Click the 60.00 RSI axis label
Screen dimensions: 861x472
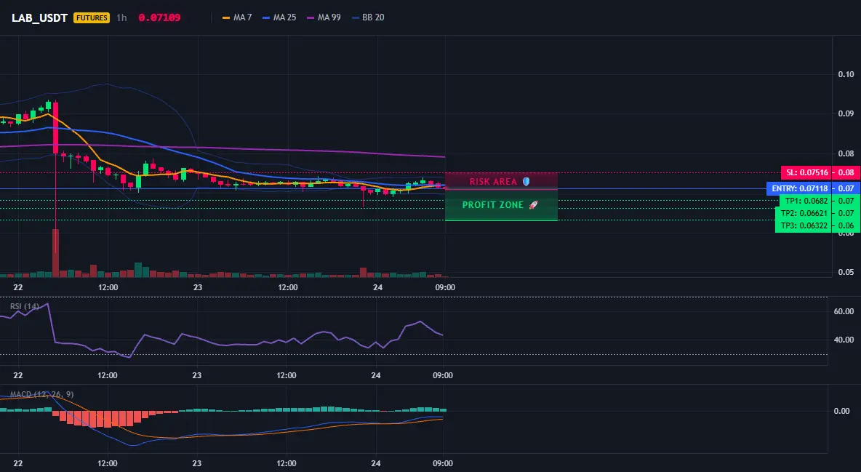(844, 311)
